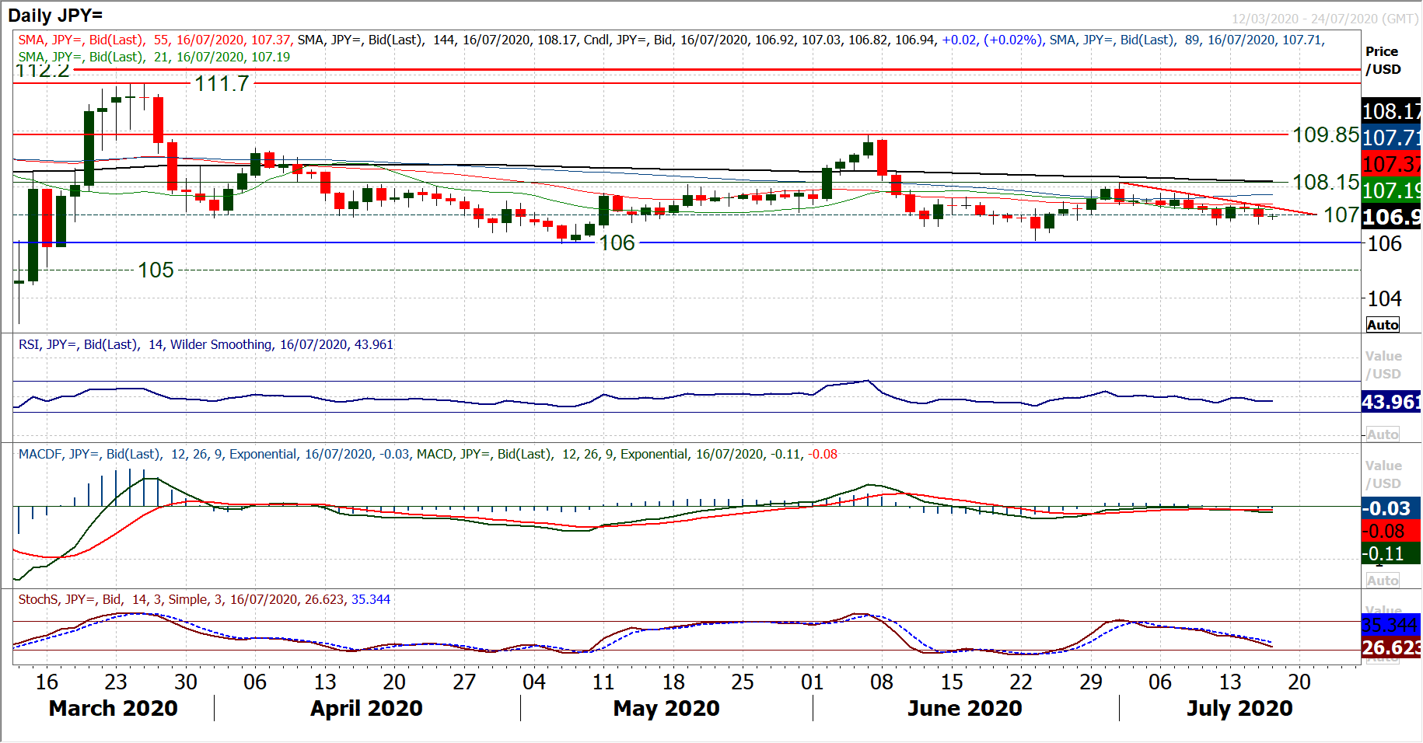
Task: Click the March 2020 month label
Action: 113,708
